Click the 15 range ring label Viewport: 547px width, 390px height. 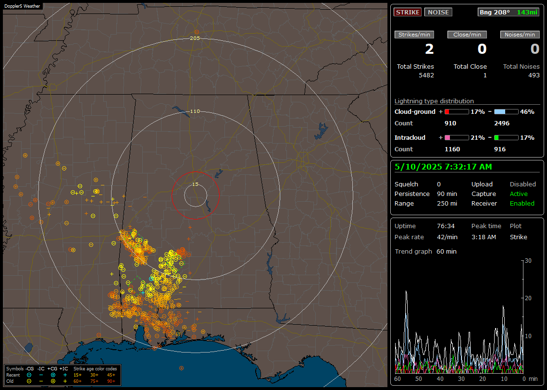[195, 184]
